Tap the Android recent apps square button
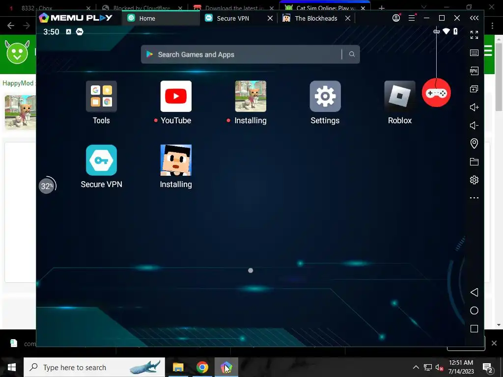 click(x=474, y=328)
